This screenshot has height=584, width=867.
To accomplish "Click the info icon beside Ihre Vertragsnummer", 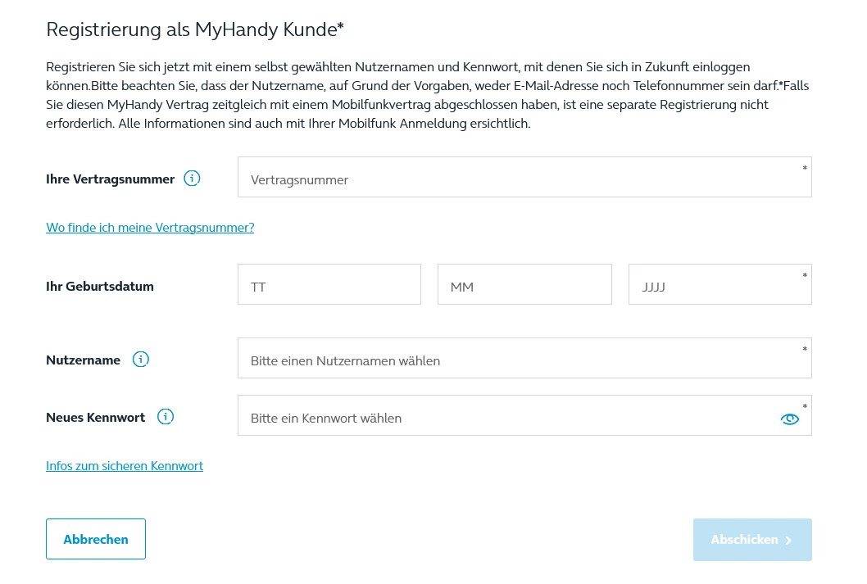I will [192, 179].
